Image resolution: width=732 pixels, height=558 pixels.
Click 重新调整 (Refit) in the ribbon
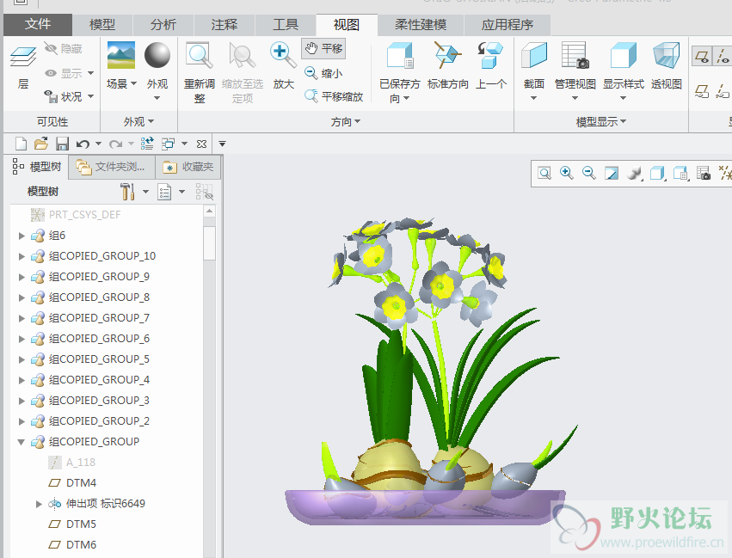coord(200,72)
